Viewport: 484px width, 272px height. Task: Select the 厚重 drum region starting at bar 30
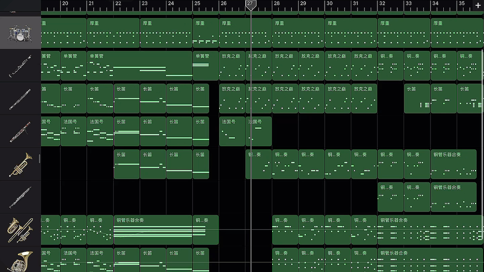coord(351,33)
